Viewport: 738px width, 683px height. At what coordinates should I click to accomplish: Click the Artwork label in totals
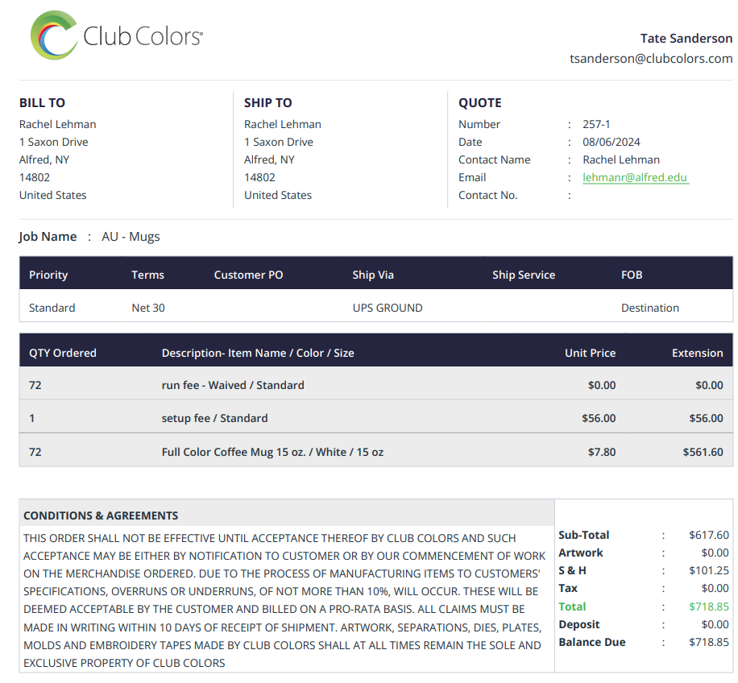tap(581, 553)
